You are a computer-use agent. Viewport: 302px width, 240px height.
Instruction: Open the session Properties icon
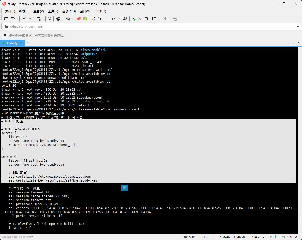click(x=38, y=19)
